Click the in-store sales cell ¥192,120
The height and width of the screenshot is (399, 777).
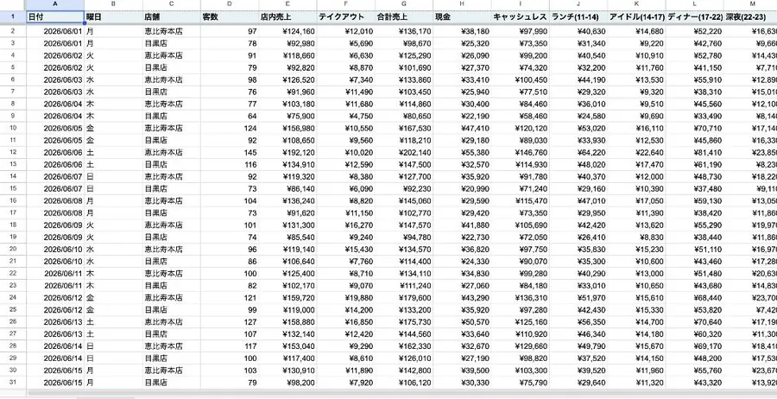click(287, 152)
